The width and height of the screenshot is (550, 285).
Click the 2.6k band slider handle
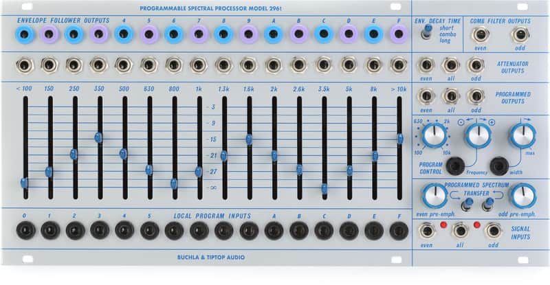click(299, 170)
